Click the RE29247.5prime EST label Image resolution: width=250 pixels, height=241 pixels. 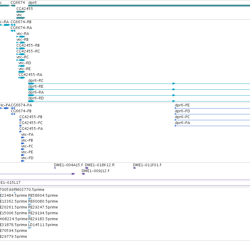coord(43,208)
